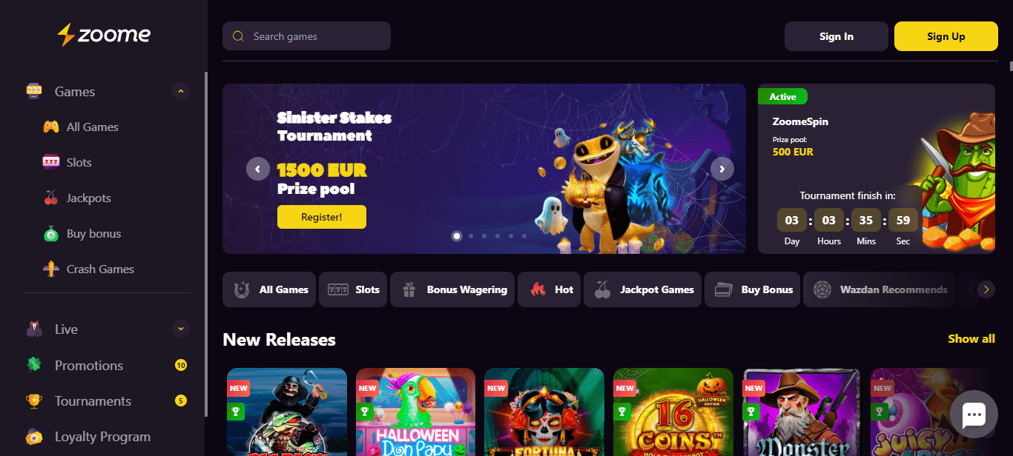Click the search magnifier icon

click(238, 36)
